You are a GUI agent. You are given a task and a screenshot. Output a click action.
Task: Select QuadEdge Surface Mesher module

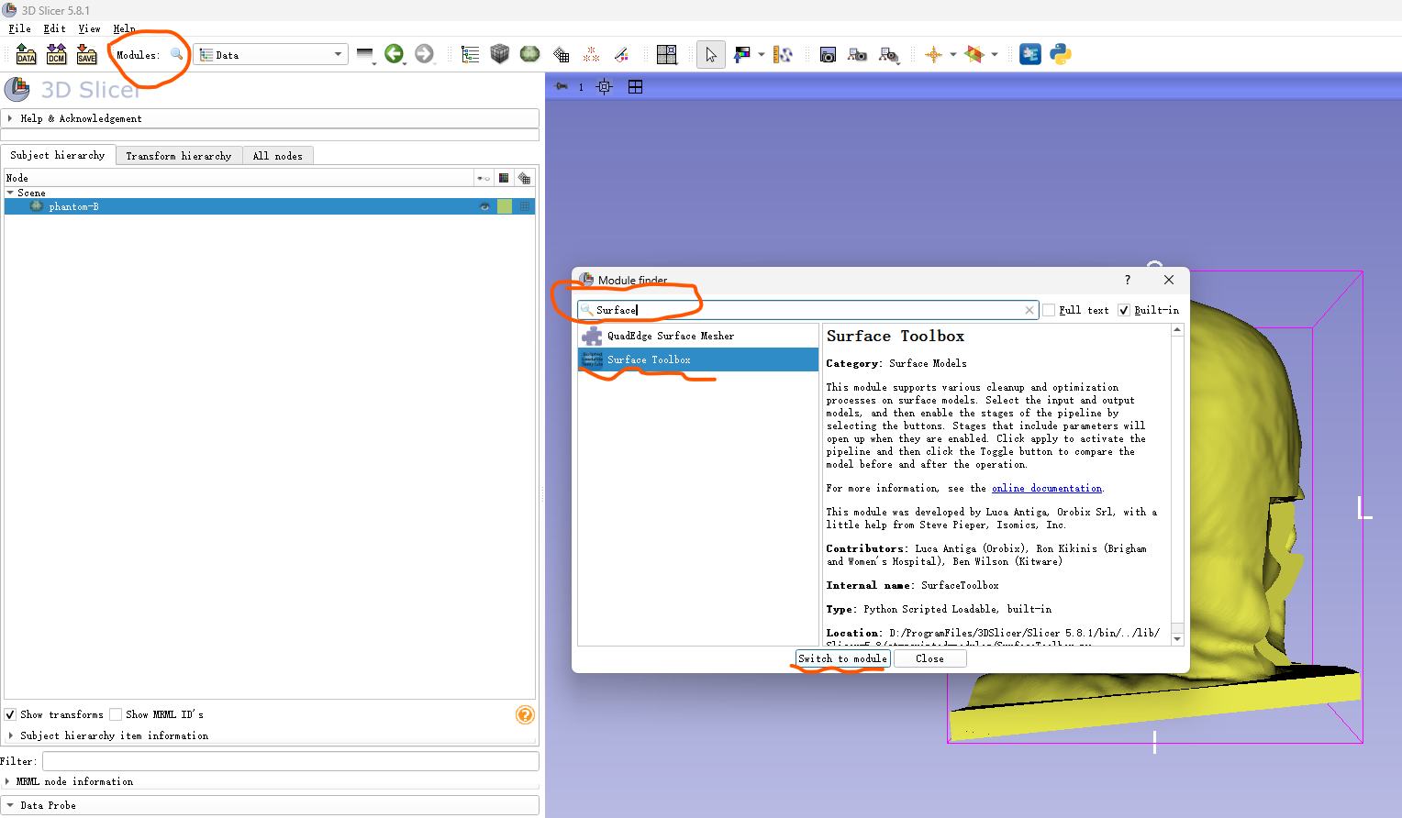tap(698, 336)
